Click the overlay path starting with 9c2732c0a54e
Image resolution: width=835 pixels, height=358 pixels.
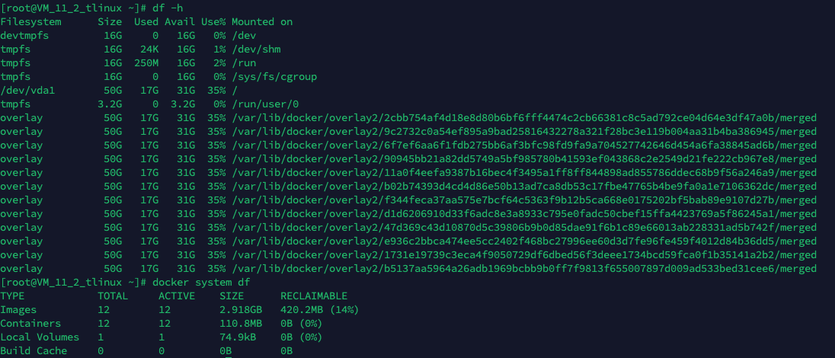[524, 132]
